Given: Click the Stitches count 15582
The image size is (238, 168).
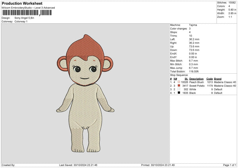Looking at the screenshot, I should [232, 2].
